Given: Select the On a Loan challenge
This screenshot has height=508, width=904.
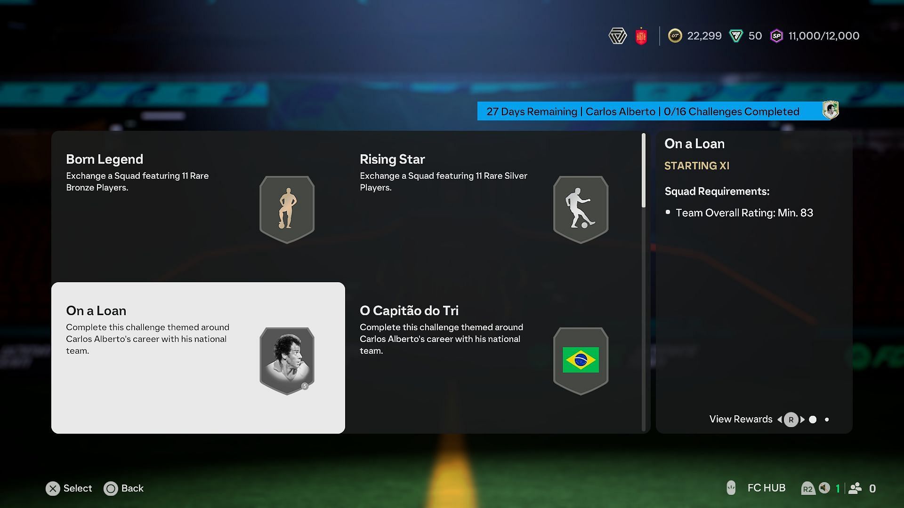Looking at the screenshot, I should [198, 358].
